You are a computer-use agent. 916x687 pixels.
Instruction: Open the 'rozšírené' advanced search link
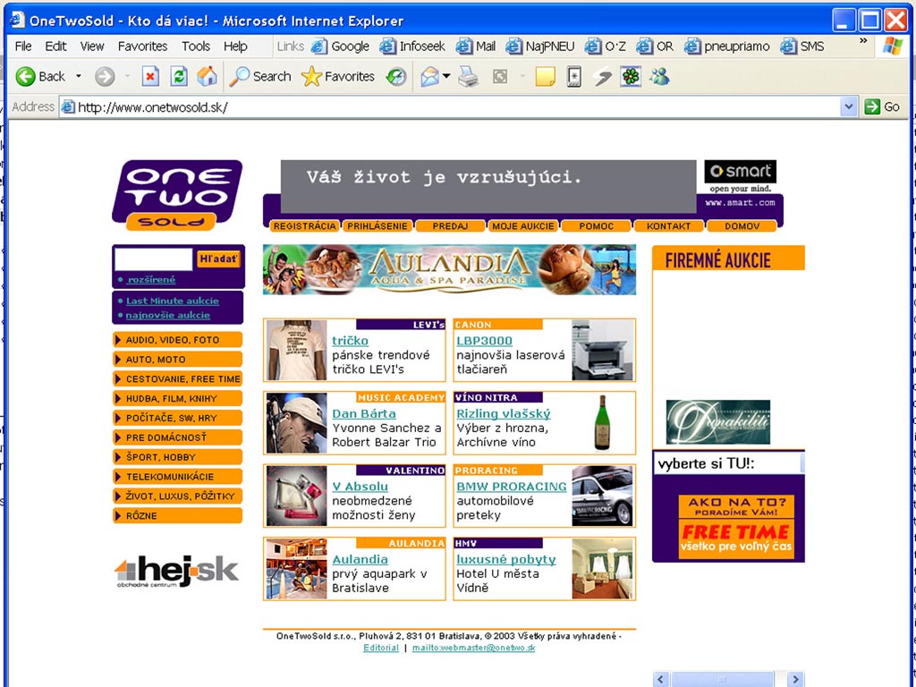tap(151, 280)
